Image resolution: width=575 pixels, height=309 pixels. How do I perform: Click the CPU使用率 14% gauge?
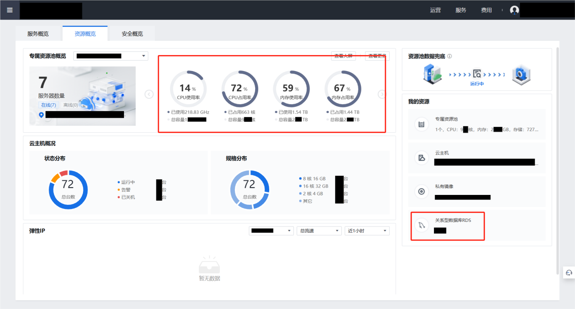[x=188, y=89]
